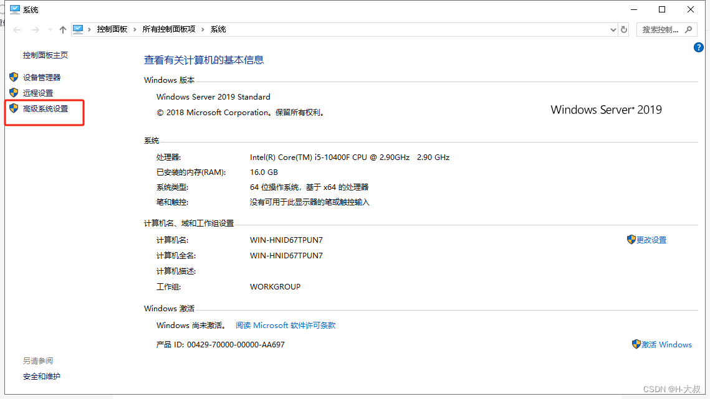
Task: Select 所有控制面板项 in the breadcrumb
Action: pyautogui.click(x=169, y=29)
